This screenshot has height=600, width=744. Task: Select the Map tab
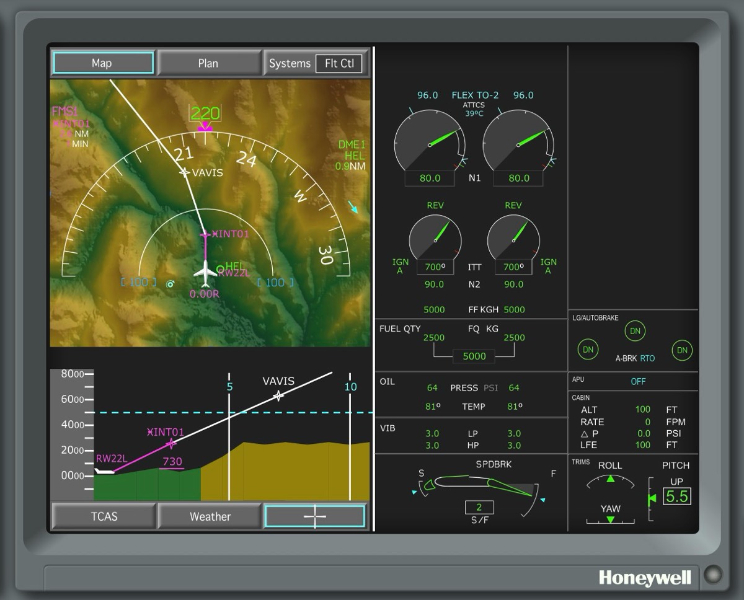(x=103, y=63)
